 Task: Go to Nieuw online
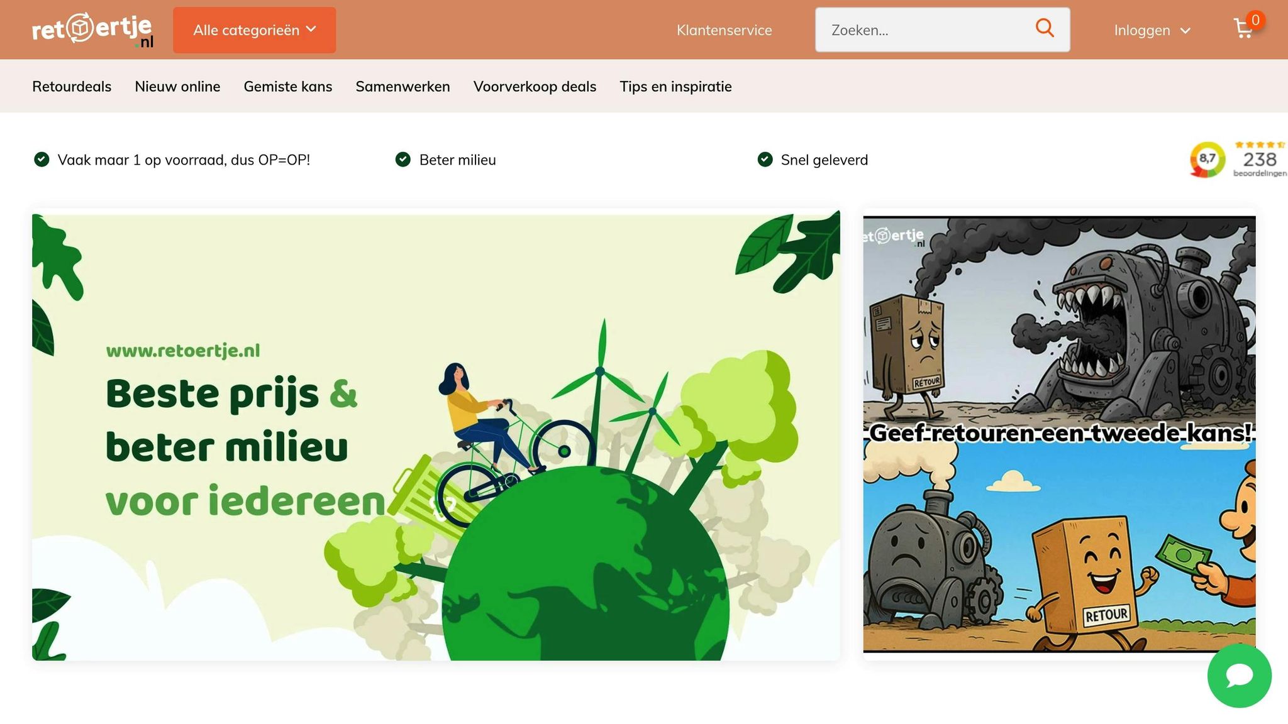(177, 87)
